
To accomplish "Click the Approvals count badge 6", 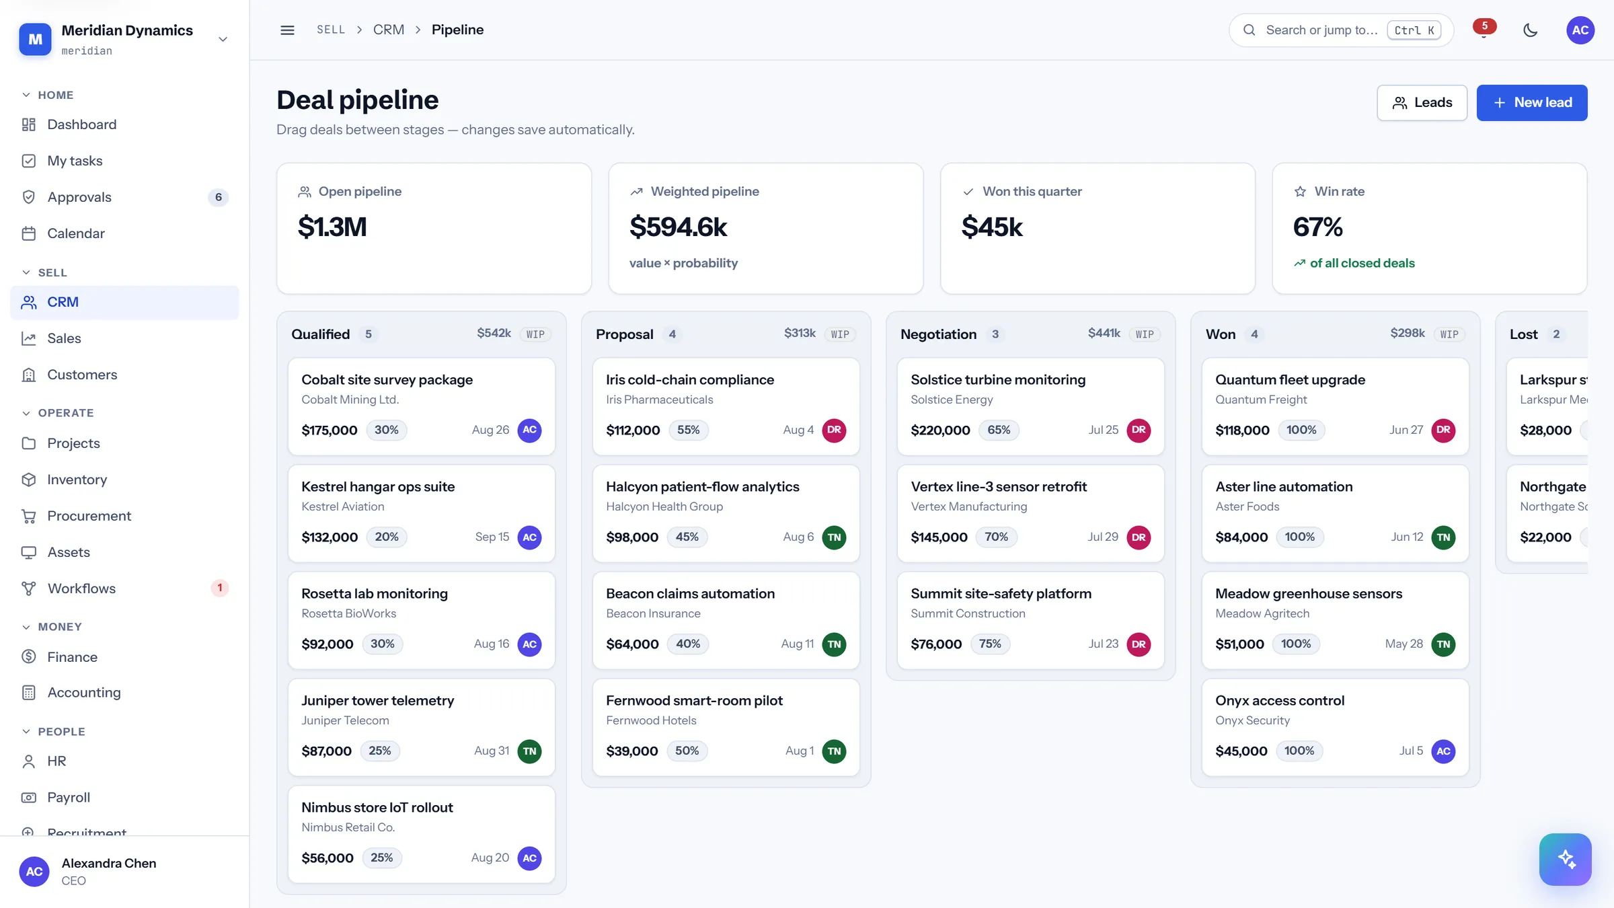I will pyautogui.click(x=218, y=197).
